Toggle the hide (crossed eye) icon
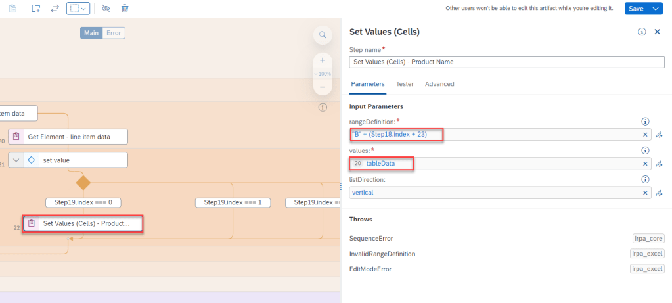 pyautogui.click(x=105, y=9)
